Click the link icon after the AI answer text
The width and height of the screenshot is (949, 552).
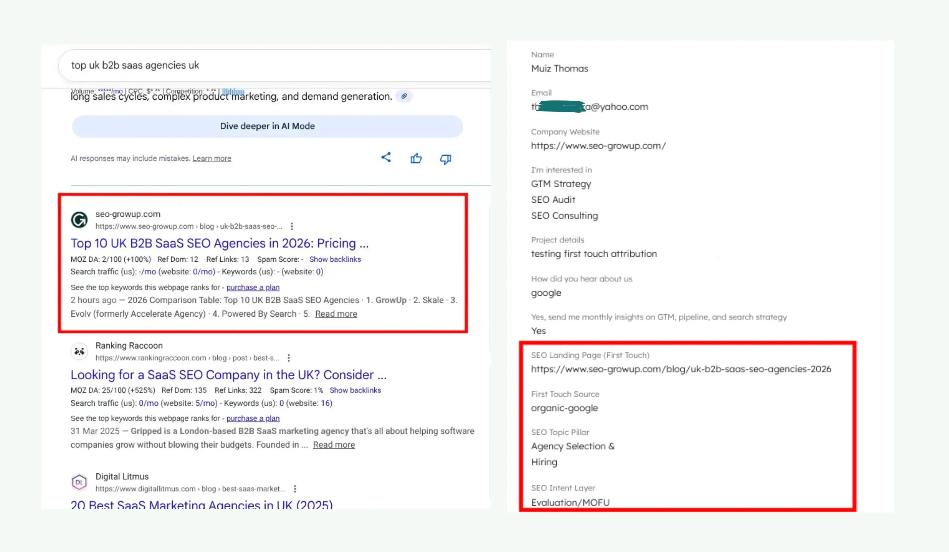[x=404, y=96]
